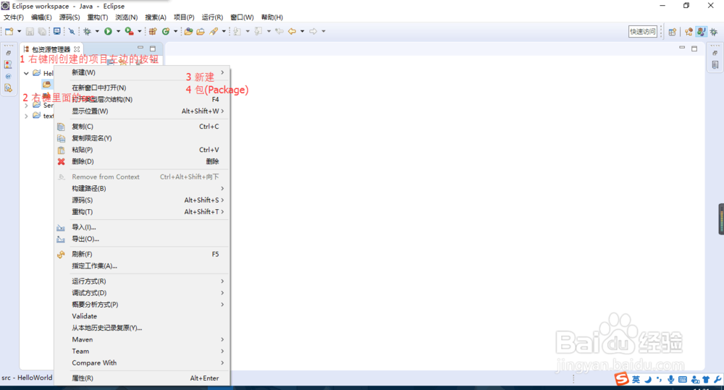Image resolution: width=724 pixels, height=390 pixels.
Task: Open the New wizard dropdown arrow
Action: tap(19, 31)
